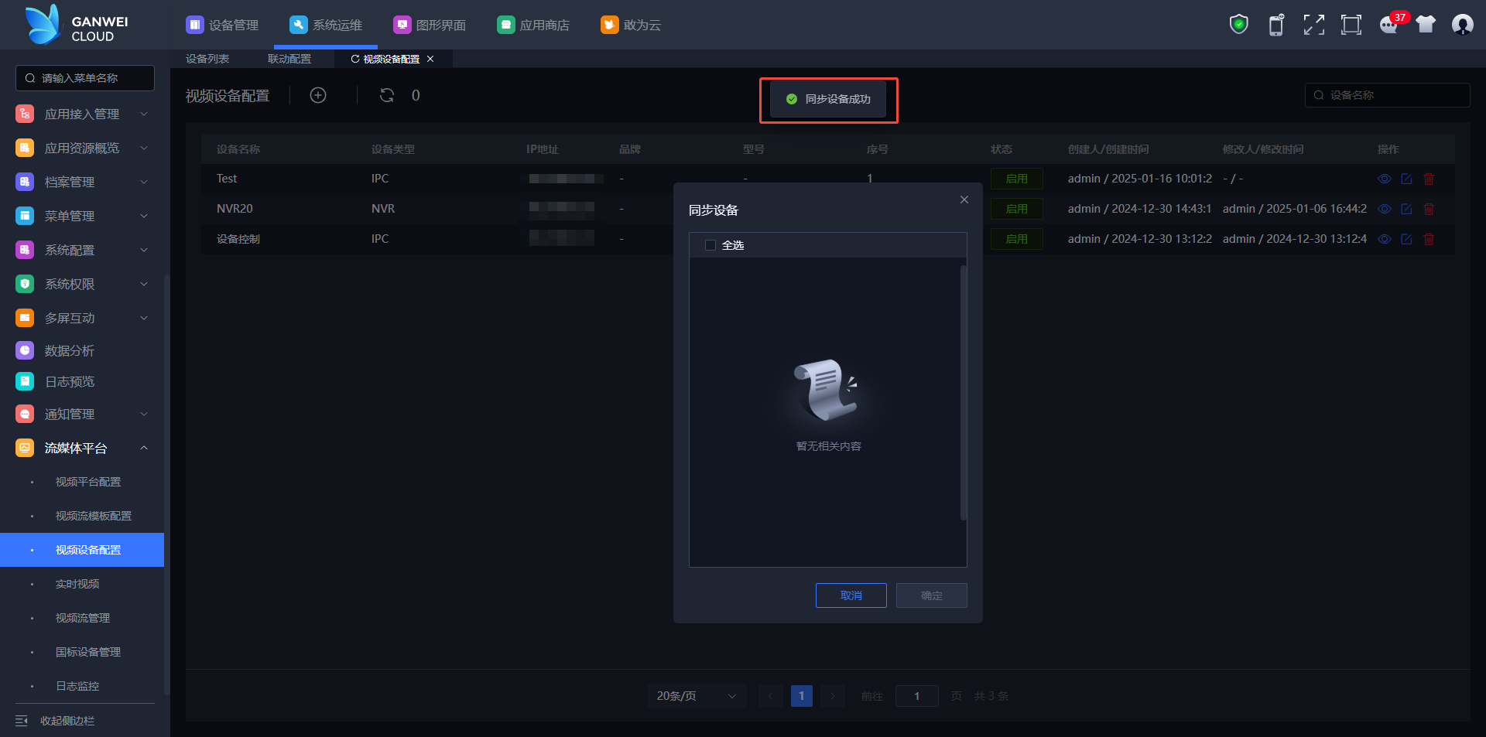Delete the Test device row
Viewport: 1486px width, 737px height.
click(x=1429, y=179)
